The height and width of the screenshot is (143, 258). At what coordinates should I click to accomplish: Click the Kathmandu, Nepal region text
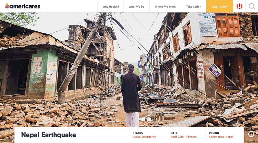point(221,137)
